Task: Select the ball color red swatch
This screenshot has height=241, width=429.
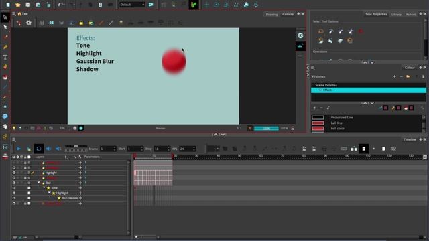Action: 318,128
